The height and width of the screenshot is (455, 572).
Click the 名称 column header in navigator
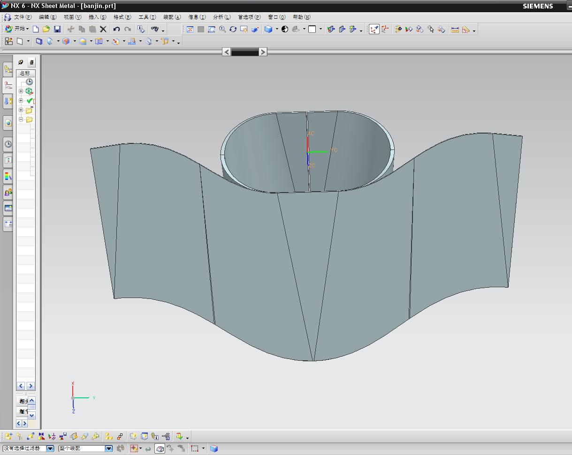click(x=26, y=73)
